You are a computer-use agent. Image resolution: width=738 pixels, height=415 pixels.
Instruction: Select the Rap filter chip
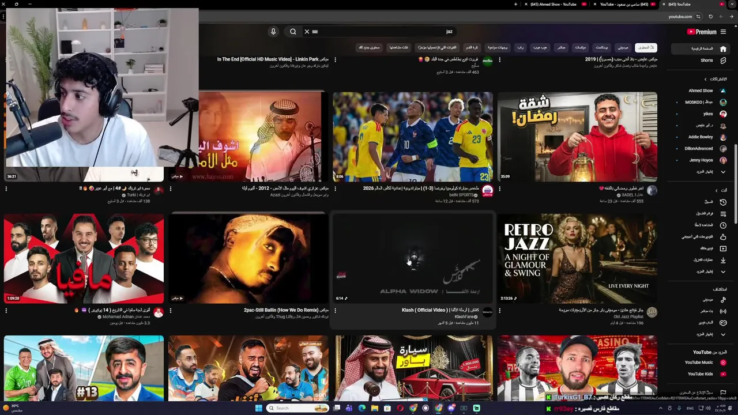point(521,47)
